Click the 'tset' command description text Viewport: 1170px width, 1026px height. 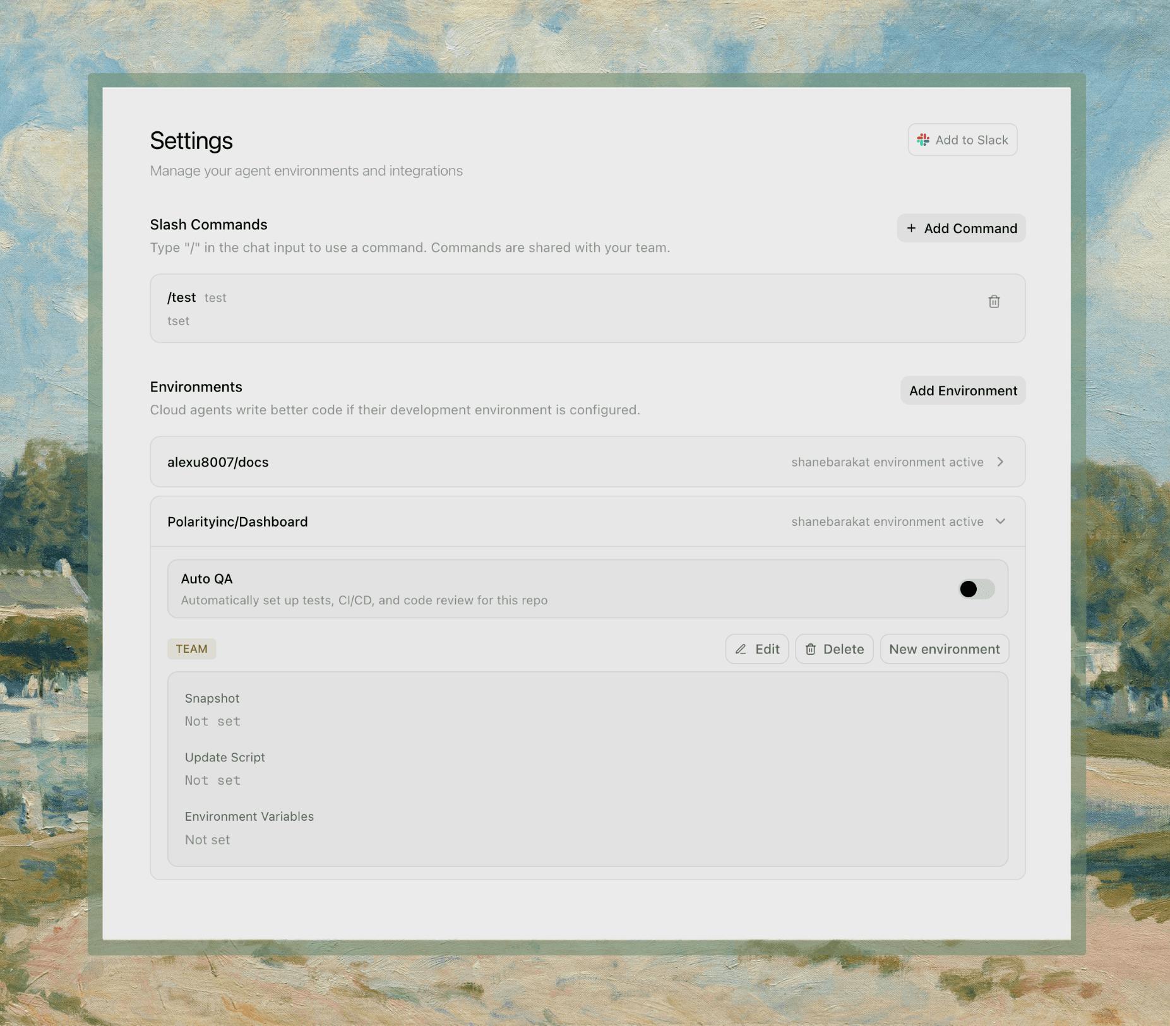pos(178,321)
